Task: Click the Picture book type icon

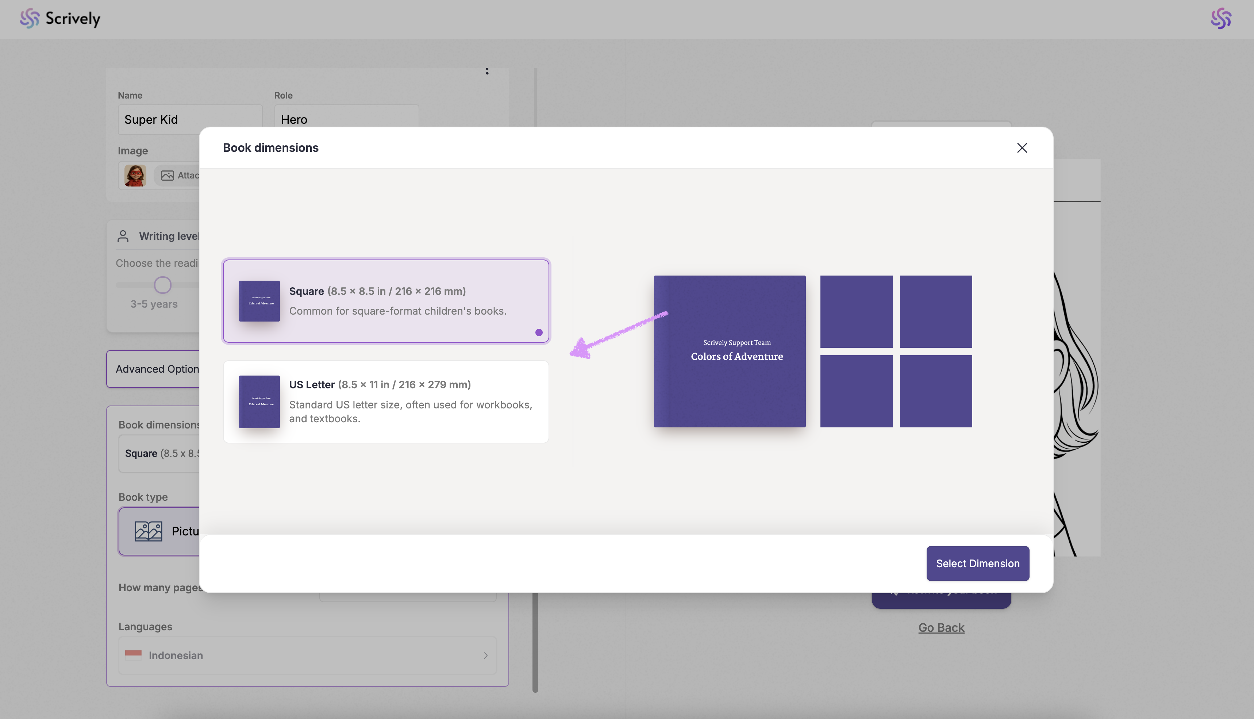Action: click(148, 531)
